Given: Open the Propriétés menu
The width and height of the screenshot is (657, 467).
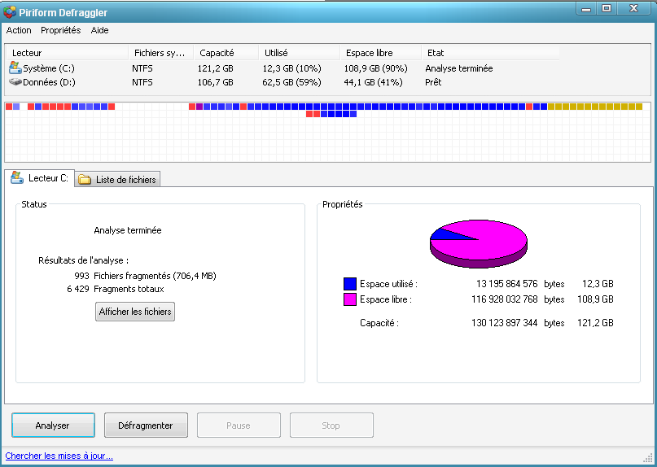Looking at the screenshot, I should [61, 30].
